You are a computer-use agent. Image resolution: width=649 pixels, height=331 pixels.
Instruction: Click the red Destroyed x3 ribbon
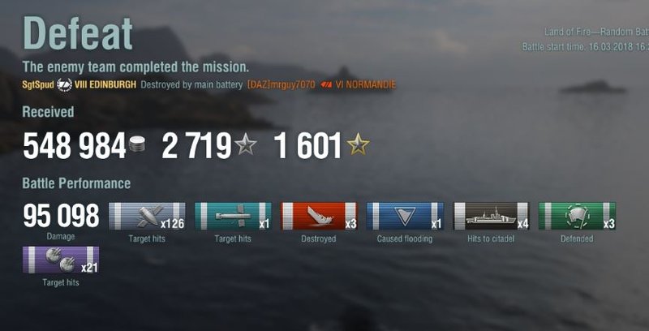coord(319,216)
